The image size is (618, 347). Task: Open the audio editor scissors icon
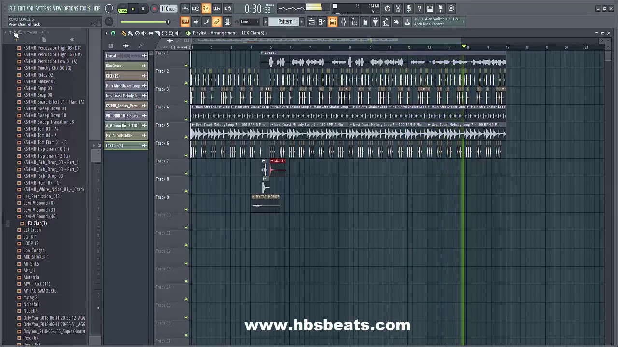pyautogui.click(x=398, y=9)
